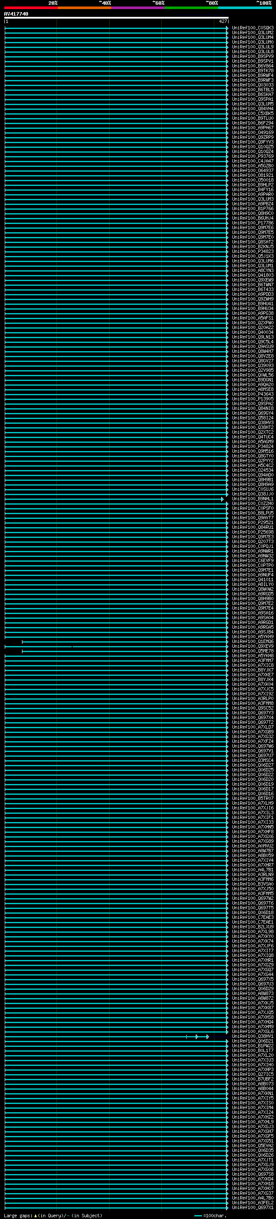Click the label UniRef100_P34823

click(253, 251)
